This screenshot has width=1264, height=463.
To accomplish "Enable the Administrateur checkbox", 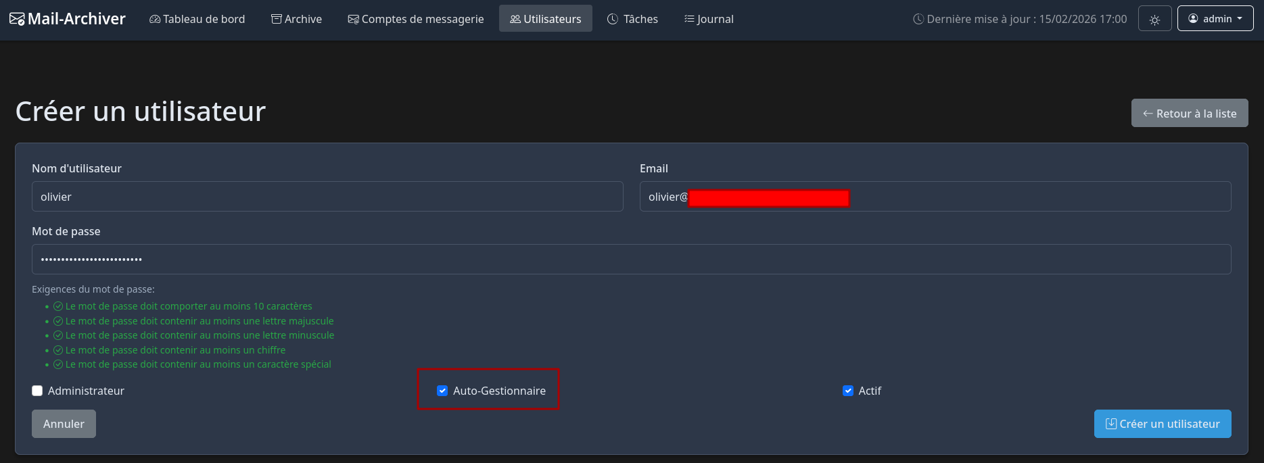I will (37, 391).
